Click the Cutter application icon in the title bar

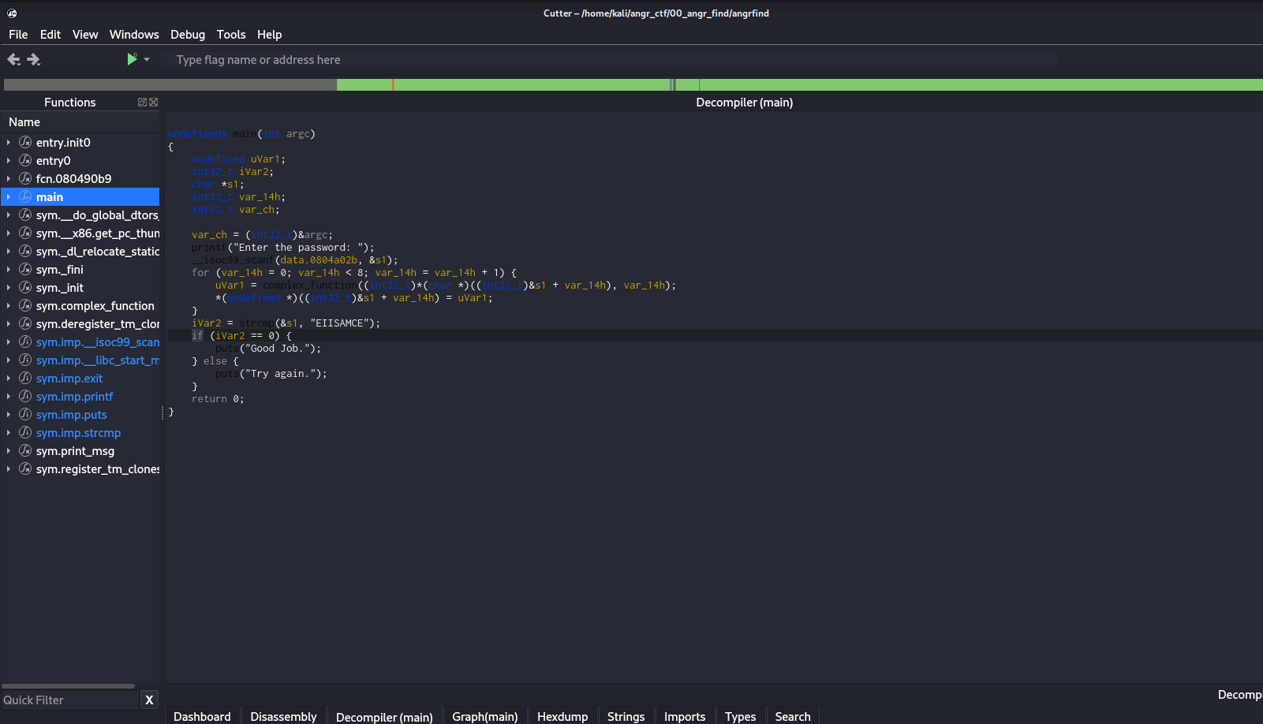pos(12,13)
